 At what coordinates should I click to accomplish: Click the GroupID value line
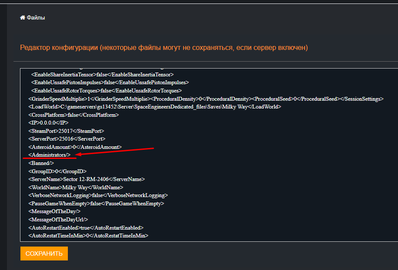pyautogui.click(x=57, y=171)
